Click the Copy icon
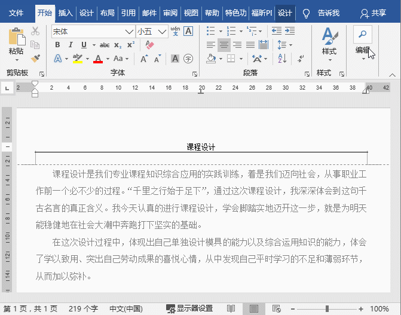The width and height of the screenshot is (401, 315). point(35,44)
